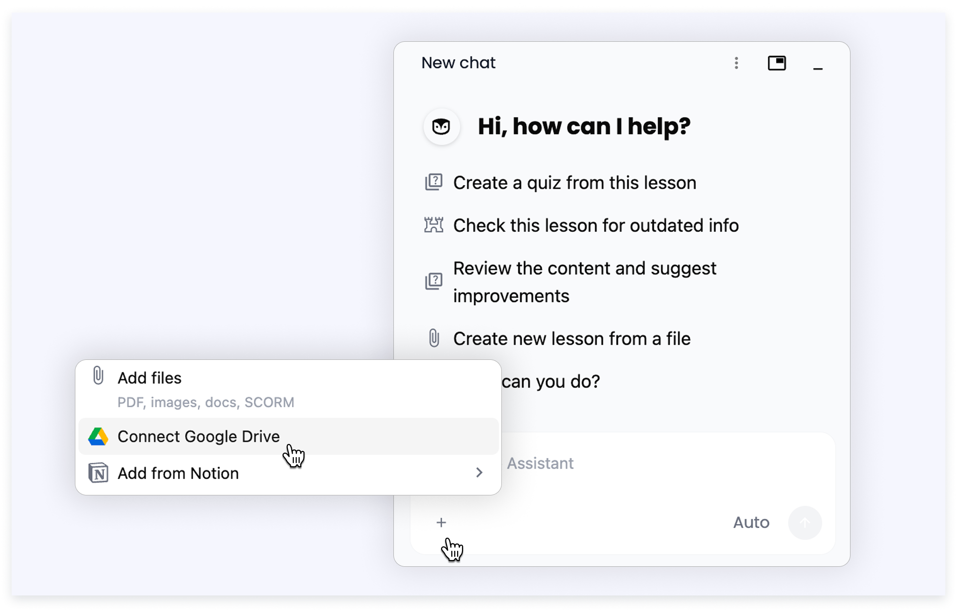
Task: Click the send arrow button
Action: tap(805, 523)
